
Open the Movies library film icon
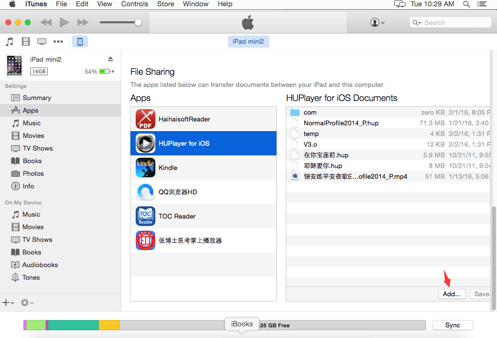[x=26, y=41]
